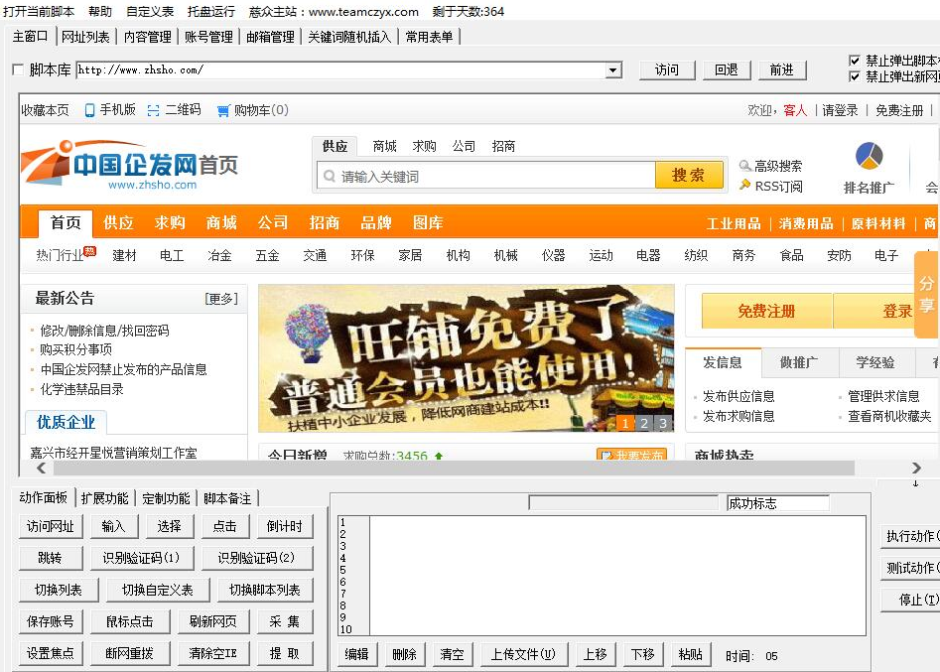
Task: Select banner slide number 3
Action: 663,423
